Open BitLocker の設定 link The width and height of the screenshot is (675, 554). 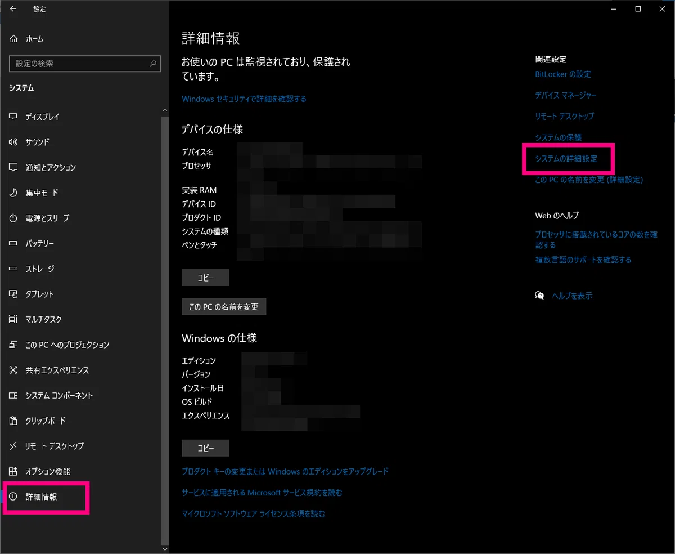pyautogui.click(x=563, y=74)
